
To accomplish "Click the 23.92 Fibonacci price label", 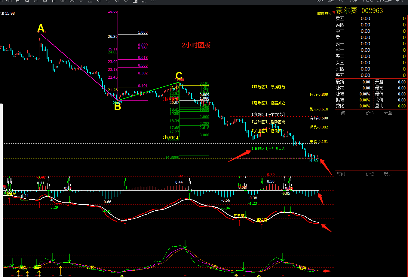I will [113, 62].
